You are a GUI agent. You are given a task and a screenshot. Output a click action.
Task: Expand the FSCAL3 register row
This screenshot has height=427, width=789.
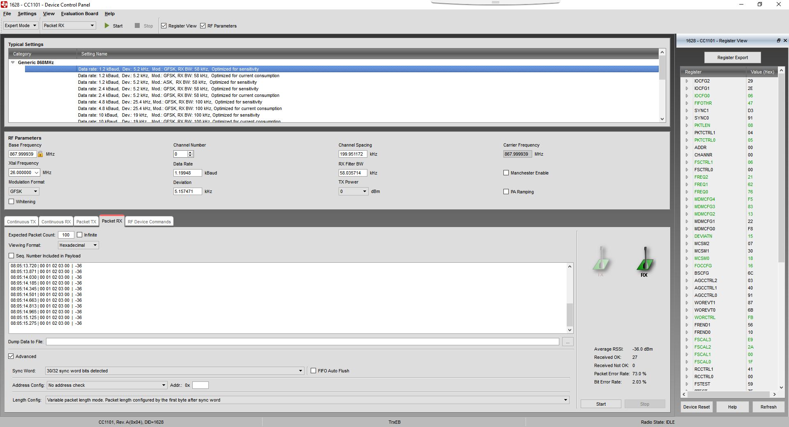coord(687,340)
